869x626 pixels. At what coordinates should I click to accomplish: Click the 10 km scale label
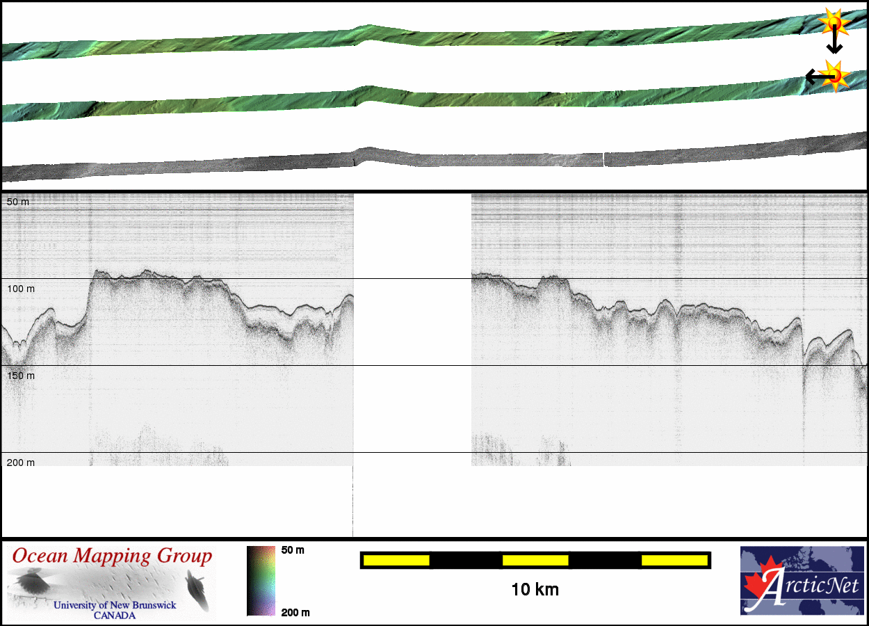pos(535,590)
